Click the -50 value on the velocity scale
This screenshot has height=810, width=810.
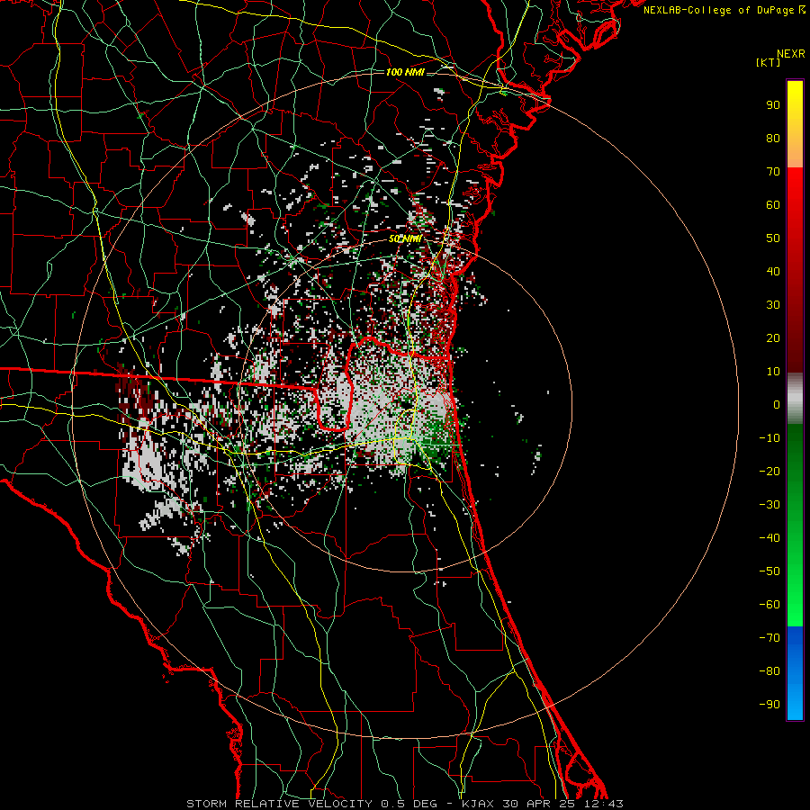769,571
